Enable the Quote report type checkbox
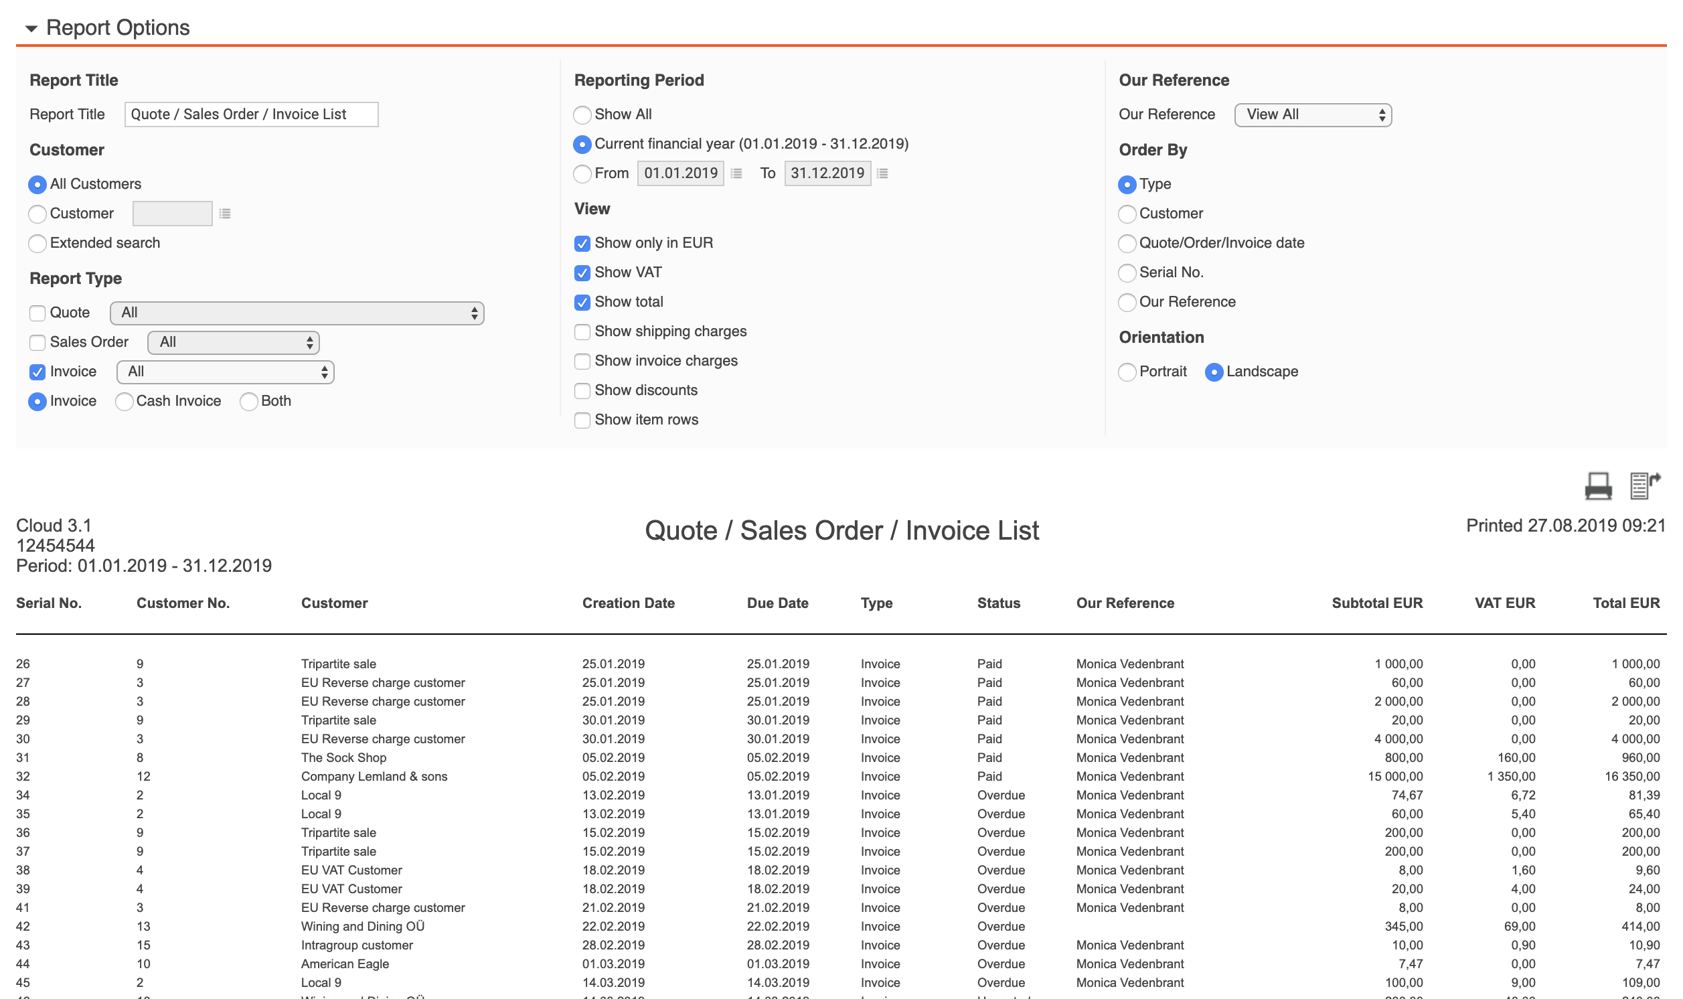Image resolution: width=1683 pixels, height=999 pixels. click(x=37, y=313)
